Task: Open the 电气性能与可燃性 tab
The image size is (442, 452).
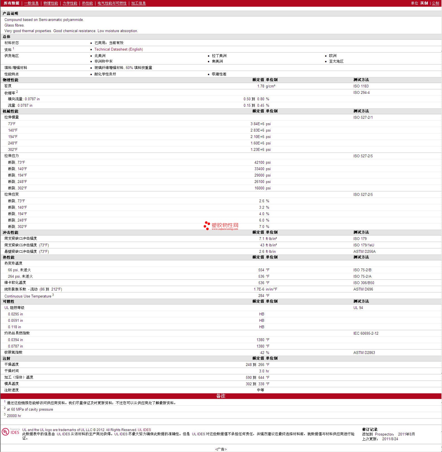Action: click(112, 3)
